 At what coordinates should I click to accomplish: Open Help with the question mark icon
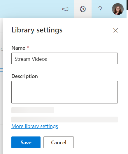(100, 9)
